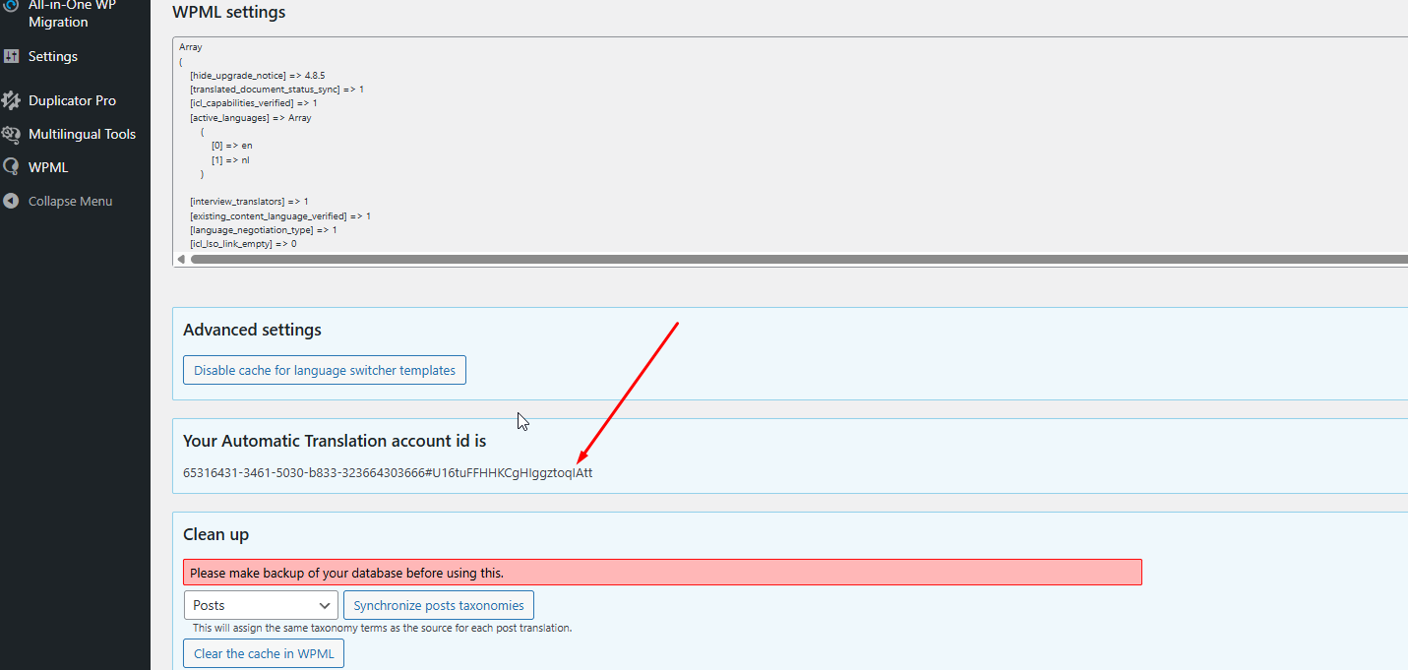
Task: Click the WPML sidebar icon
Action: tap(11, 167)
